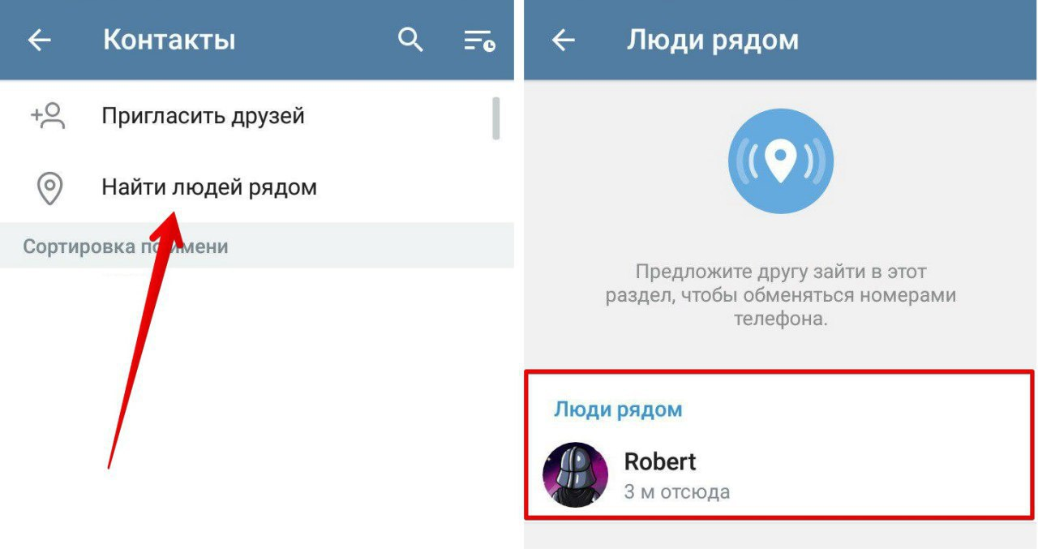
Task: Tap back arrow in Люди рядом header
Action: pos(563,41)
